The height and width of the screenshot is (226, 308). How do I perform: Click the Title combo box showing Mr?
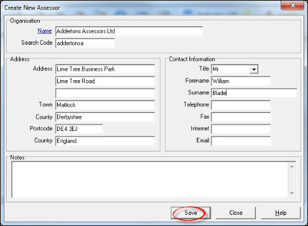tap(235, 69)
